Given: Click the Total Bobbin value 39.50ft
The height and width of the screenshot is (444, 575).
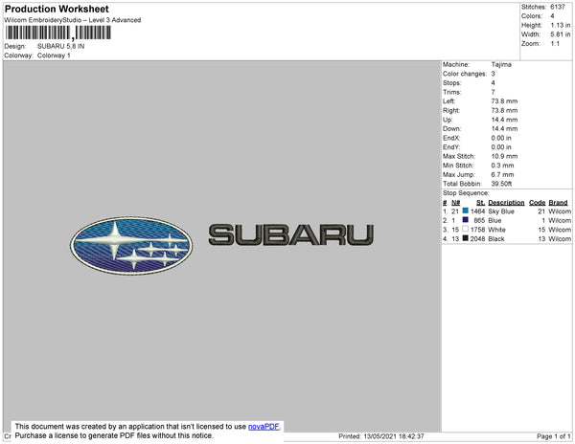Looking at the screenshot, I should (501, 184).
